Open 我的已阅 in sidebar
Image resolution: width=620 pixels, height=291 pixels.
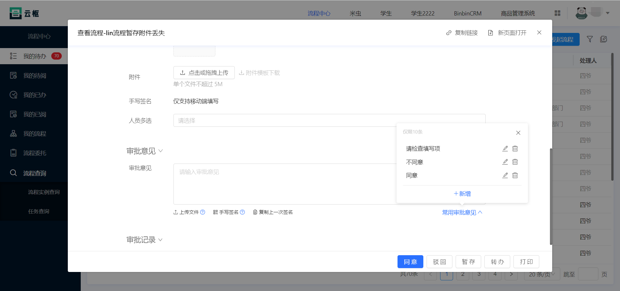[34, 114]
